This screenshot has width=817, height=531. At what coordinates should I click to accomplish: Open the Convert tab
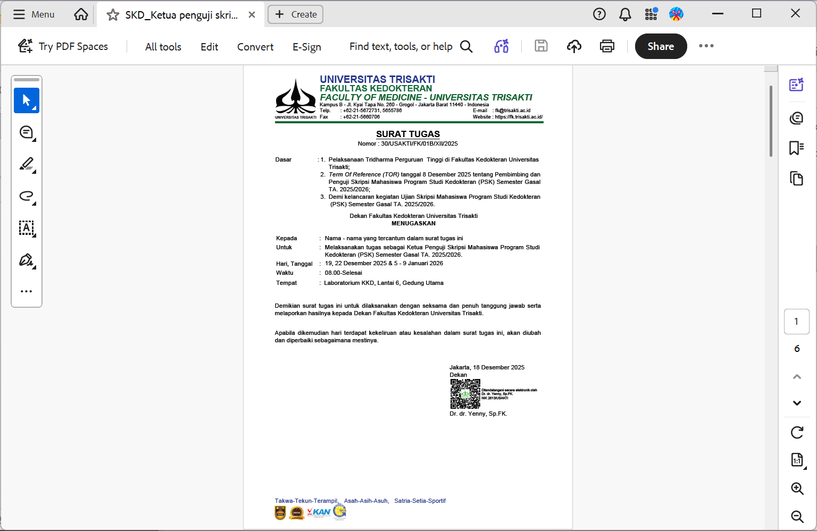[255, 47]
